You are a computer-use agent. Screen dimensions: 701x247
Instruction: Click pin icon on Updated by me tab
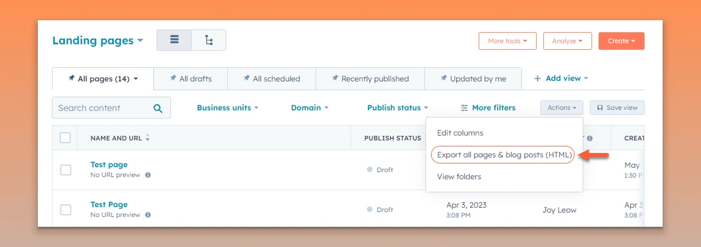444,79
